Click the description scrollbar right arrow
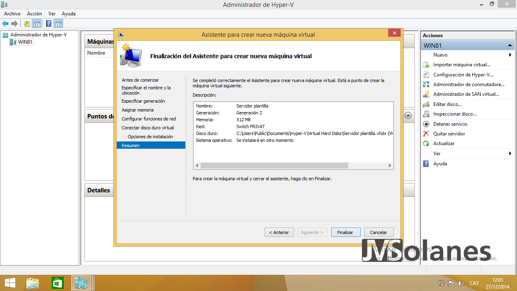This screenshot has height=291, width=517. click(389, 165)
